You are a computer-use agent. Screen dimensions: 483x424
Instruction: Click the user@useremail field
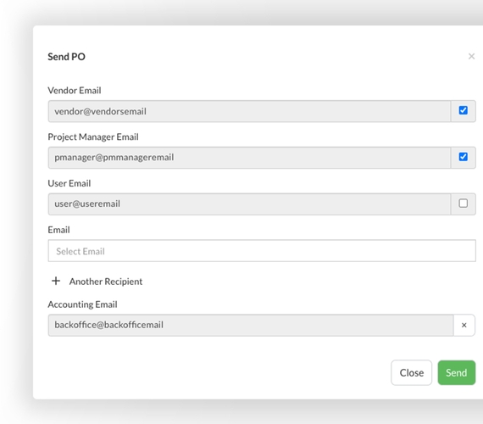[x=249, y=204]
